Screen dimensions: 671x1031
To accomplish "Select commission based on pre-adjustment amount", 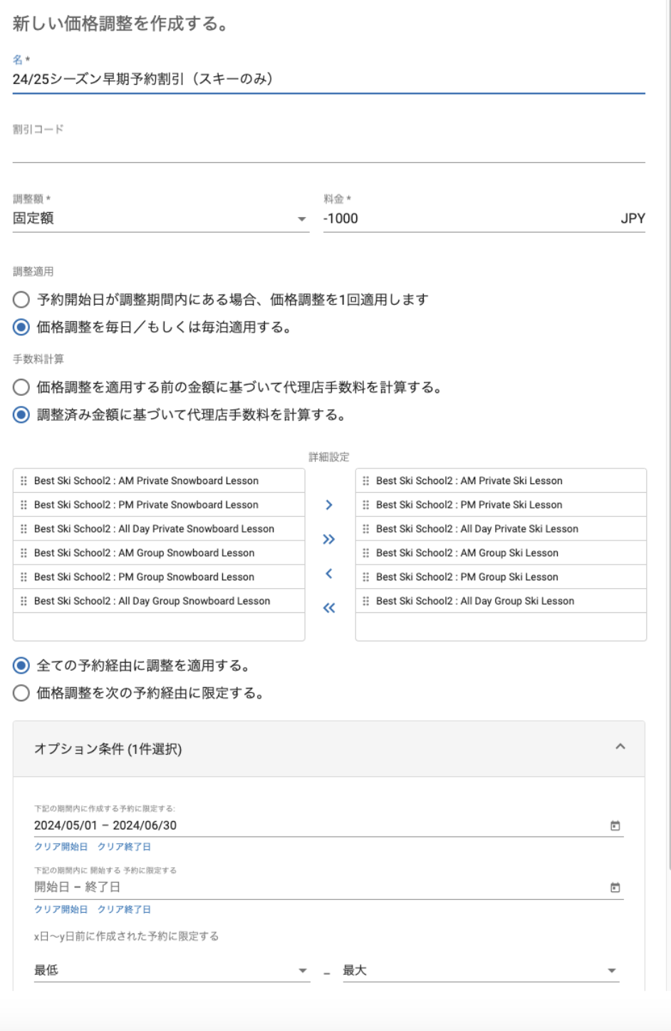I will [21, 387].
